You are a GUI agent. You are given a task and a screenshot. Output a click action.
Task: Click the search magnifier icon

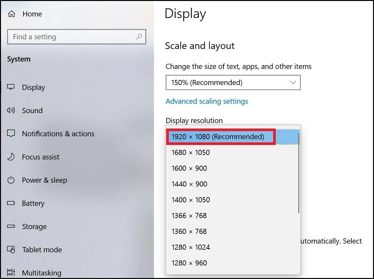[139, 37]
